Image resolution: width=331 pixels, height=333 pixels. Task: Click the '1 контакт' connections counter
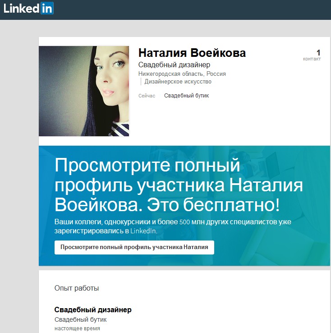(x=312, y=55)
